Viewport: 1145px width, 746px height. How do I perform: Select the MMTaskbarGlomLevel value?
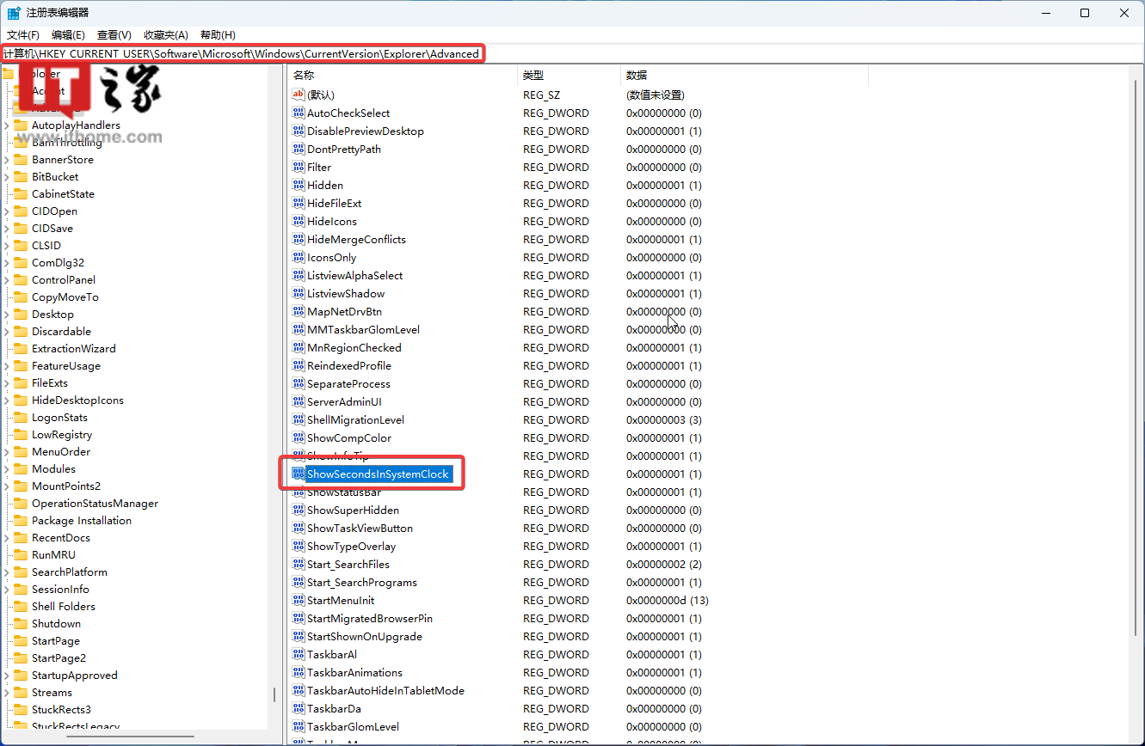pyautogui.click(x=363, y=329)
